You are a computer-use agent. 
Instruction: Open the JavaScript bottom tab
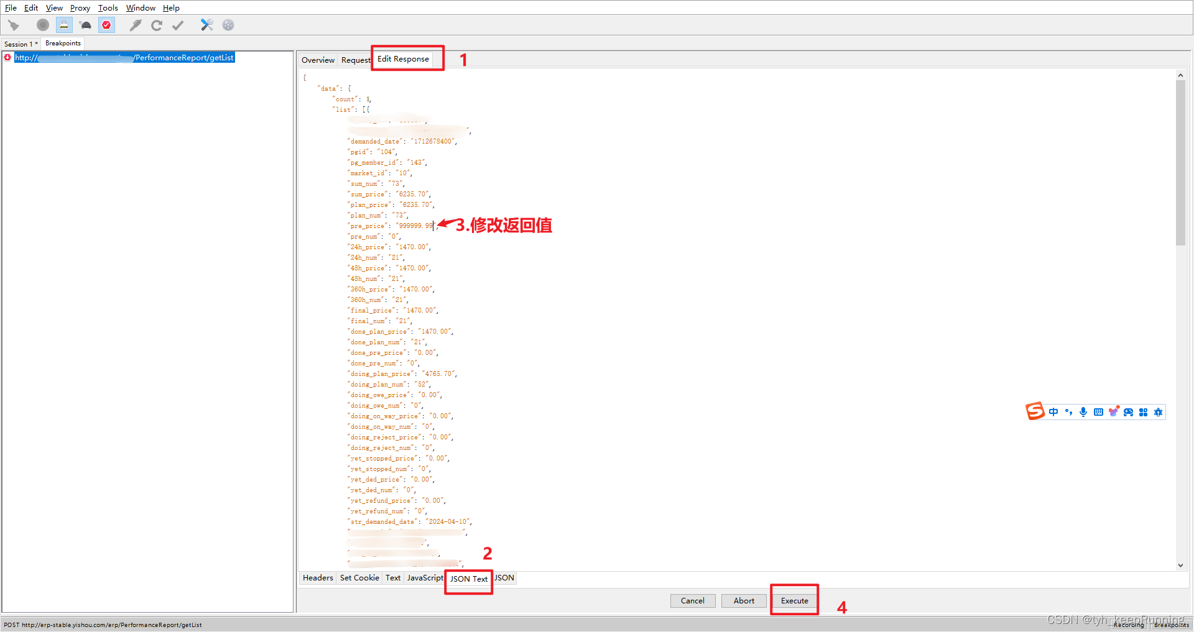point(425,577)
